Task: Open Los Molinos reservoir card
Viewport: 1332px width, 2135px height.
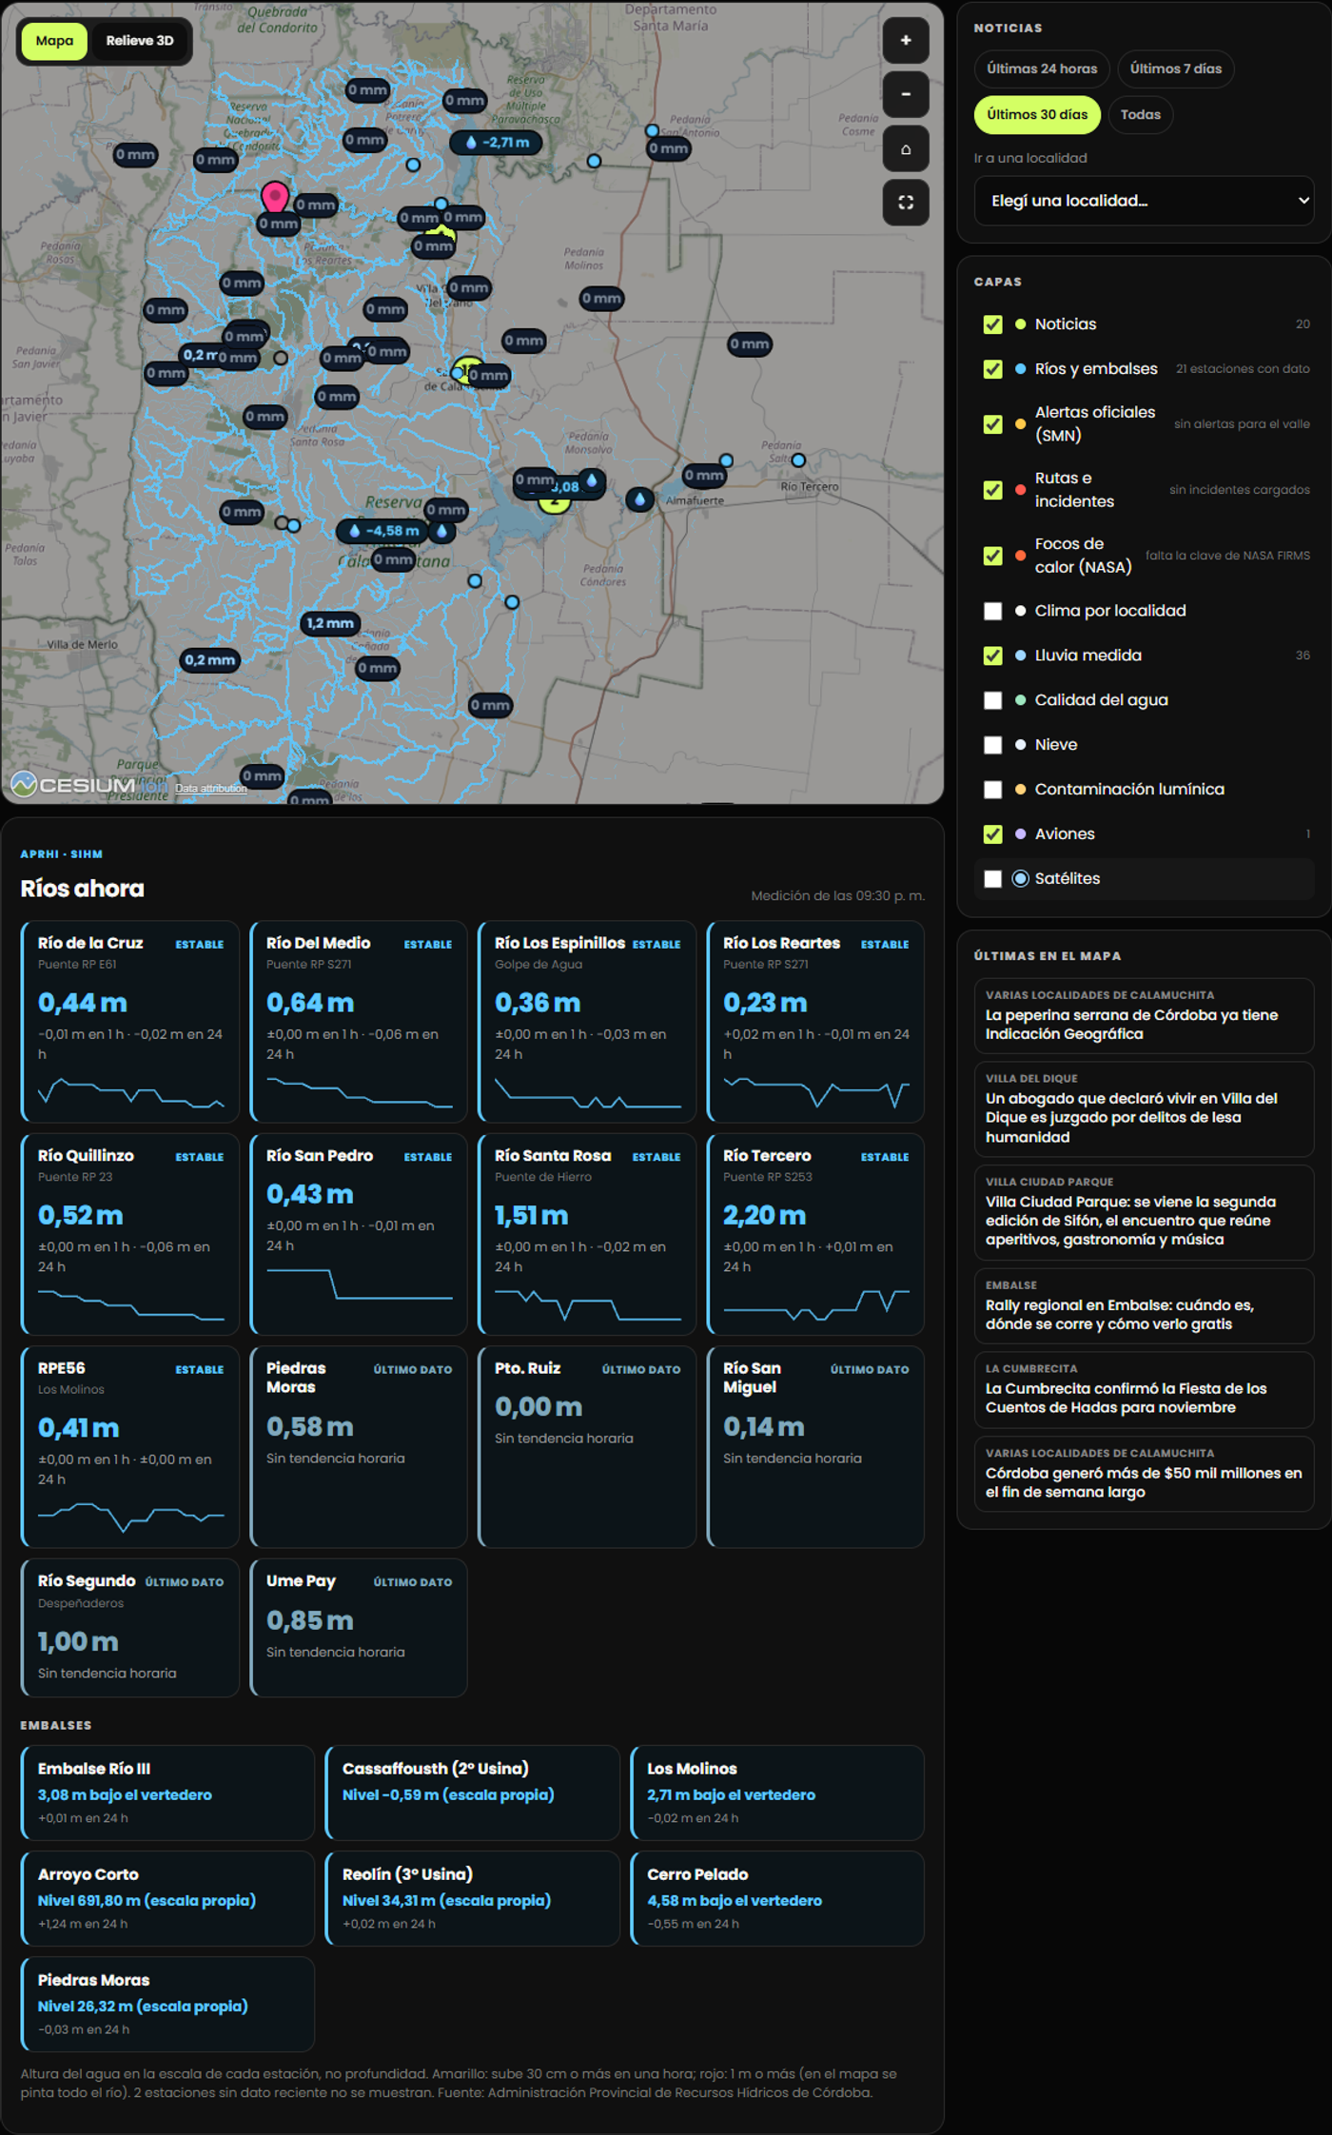Action: [x=777, y=1792]
